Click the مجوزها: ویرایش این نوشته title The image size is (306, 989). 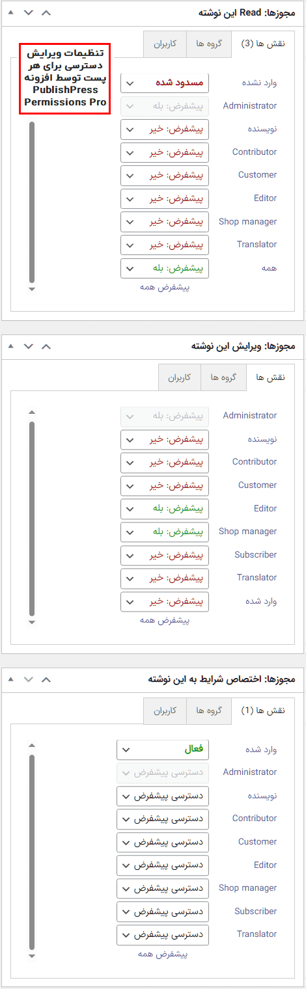pyautogui.click(x=243, y=346)
